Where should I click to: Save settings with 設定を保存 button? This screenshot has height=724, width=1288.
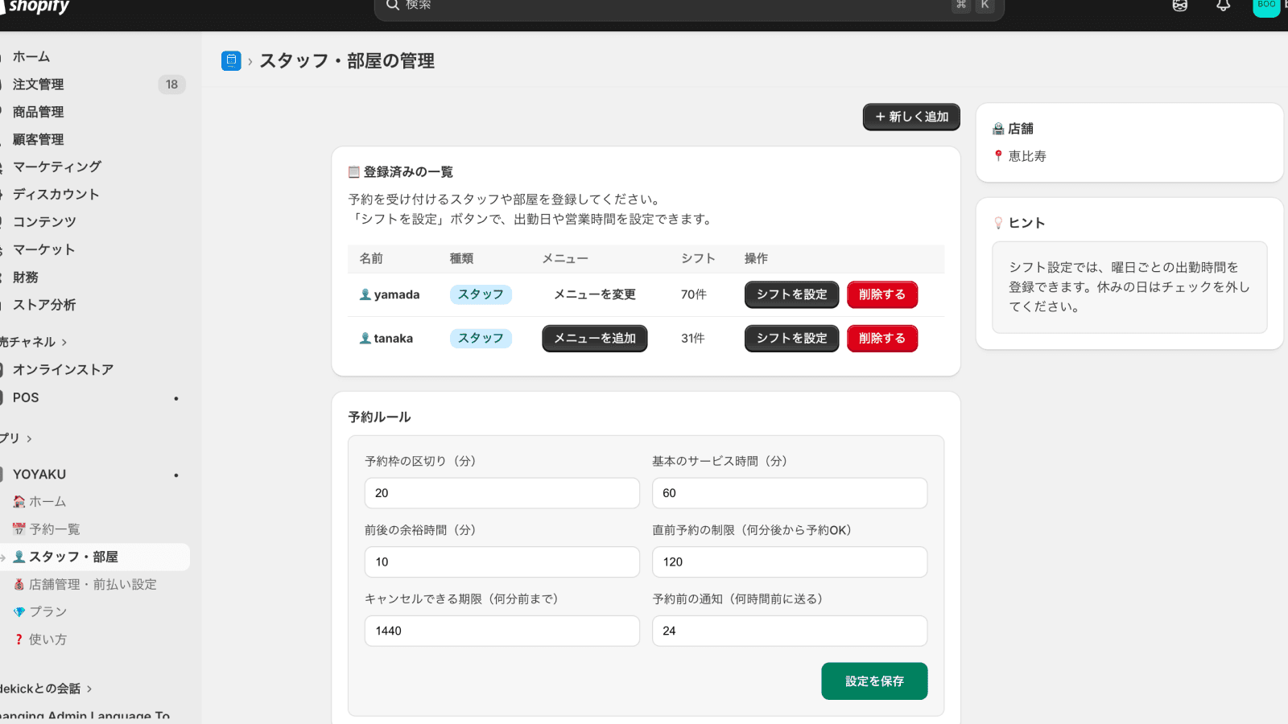click(x=874, y=681)
